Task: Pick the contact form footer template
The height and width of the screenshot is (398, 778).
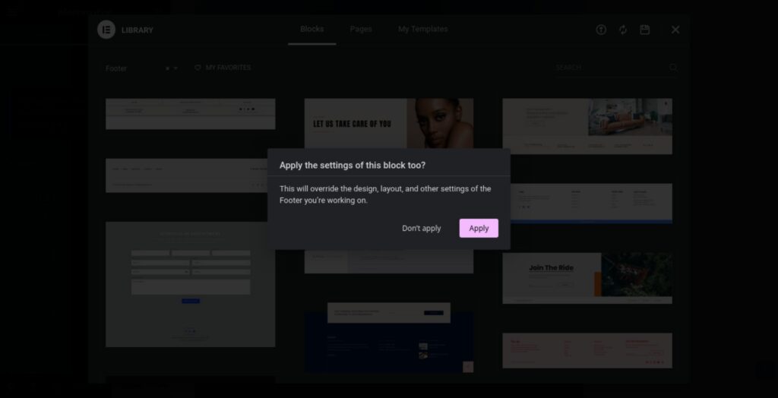Action: (190, 284)
